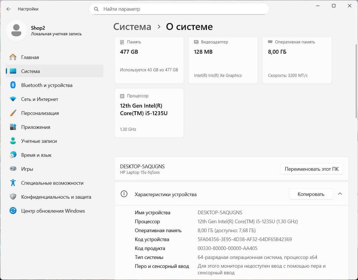Click the info icon beside Характеристики устройства
The height and width of the screenshot is (280, 358).
[x=124, y=194]
